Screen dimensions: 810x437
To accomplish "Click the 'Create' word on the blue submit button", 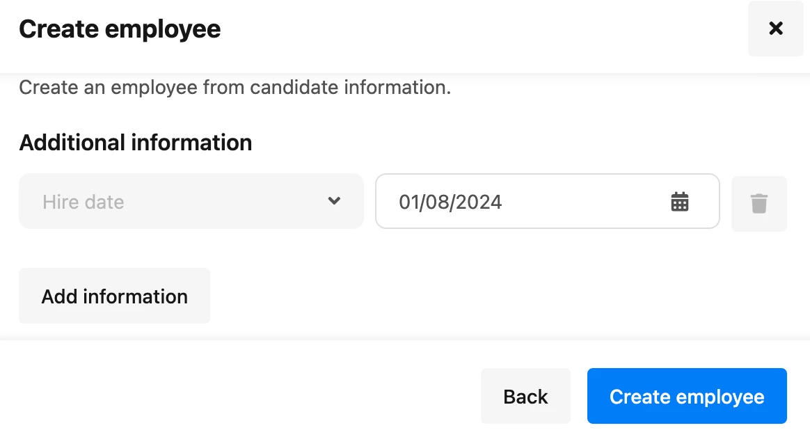I will pos(640,397).
